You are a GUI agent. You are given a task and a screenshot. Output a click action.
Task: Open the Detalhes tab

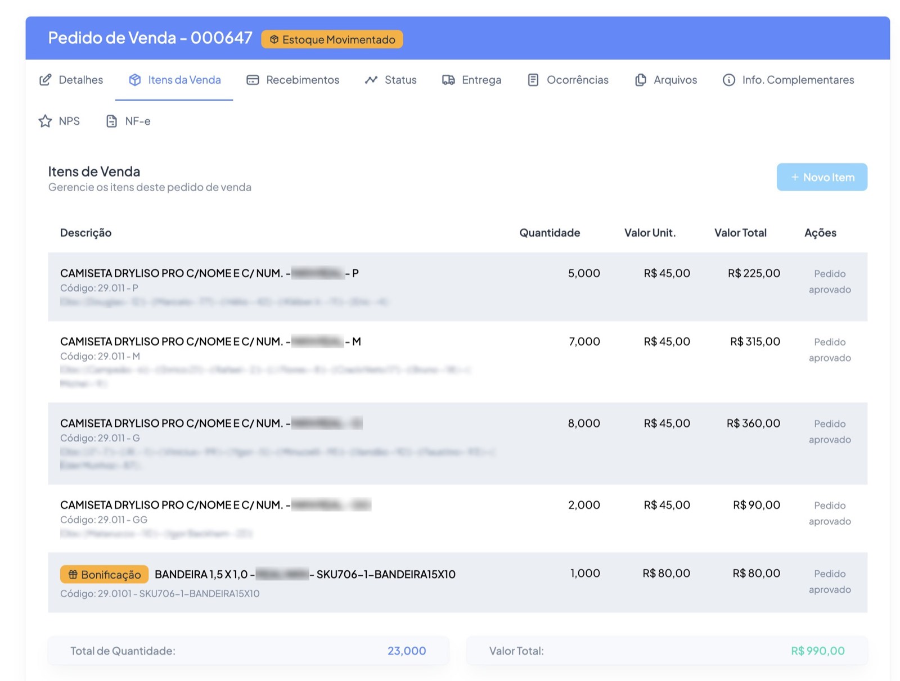[71, 80]
